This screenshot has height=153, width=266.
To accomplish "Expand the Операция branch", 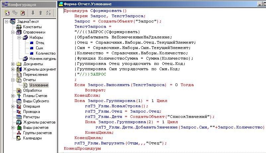I will (13, 106).
